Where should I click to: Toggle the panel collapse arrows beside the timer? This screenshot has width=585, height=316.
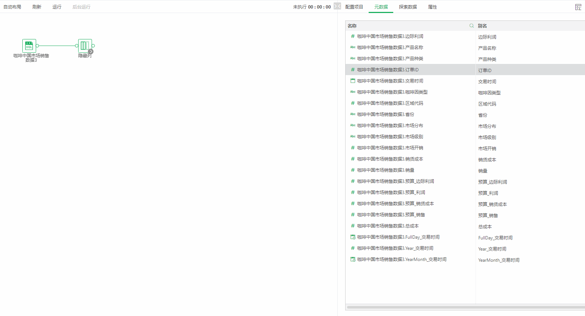337,6
